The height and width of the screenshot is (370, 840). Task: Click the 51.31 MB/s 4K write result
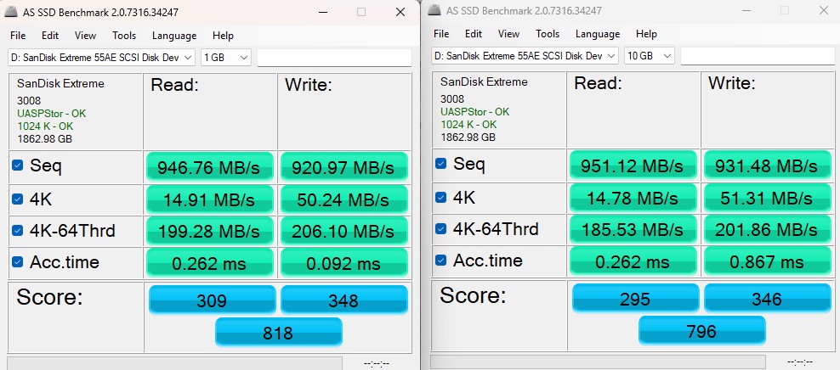click(x=767, y=198)
